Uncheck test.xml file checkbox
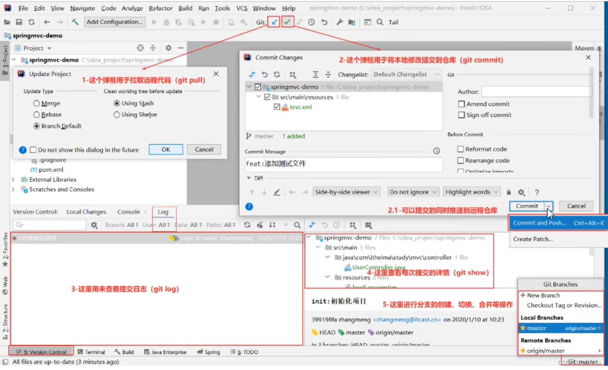The height and width of the screenshot is (370, 608). point(277,107)
